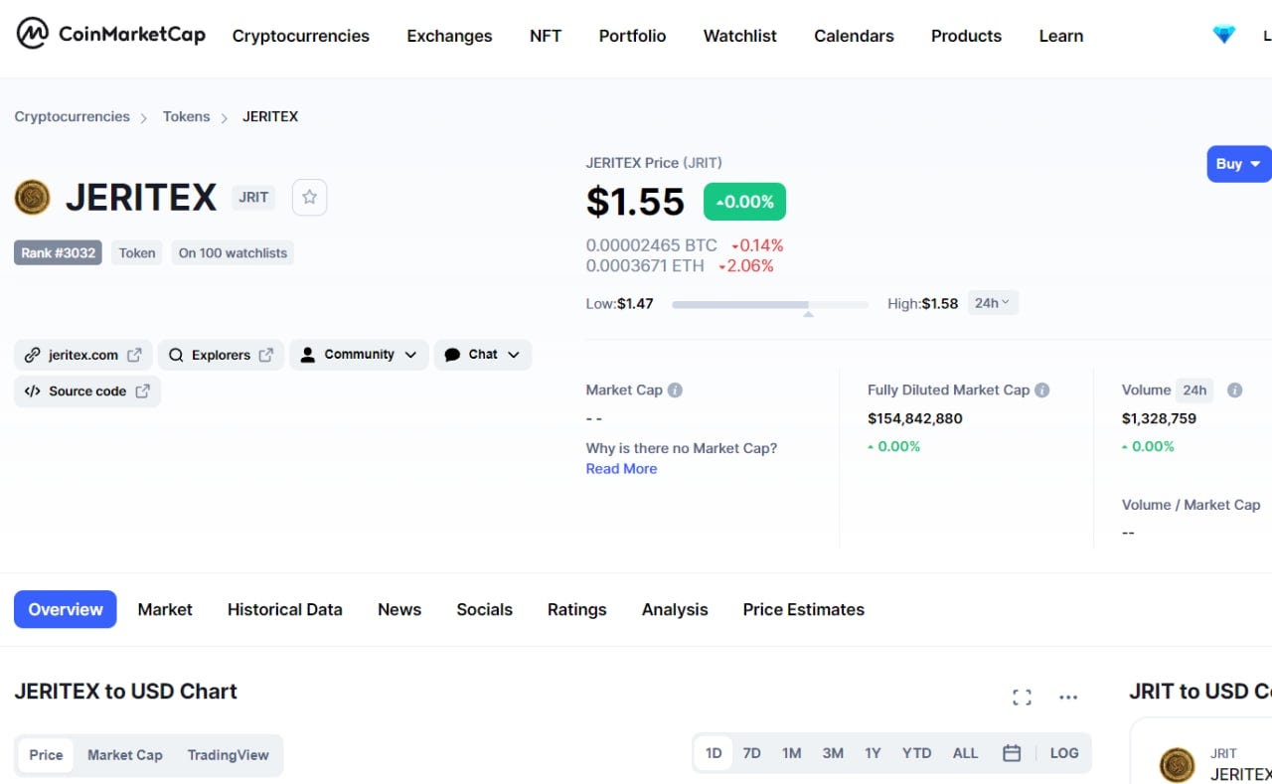The width and height of the screenshot is (1272, 784).
Task: Open the NFT top menu
Action: (x=546, y=36)
